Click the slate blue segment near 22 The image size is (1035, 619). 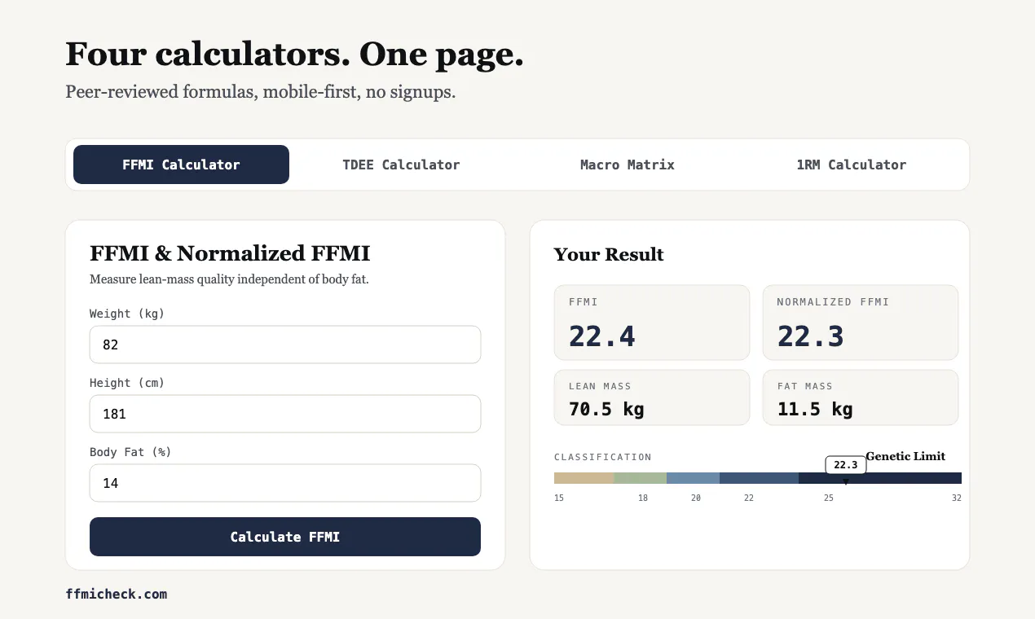click(759, 478)
